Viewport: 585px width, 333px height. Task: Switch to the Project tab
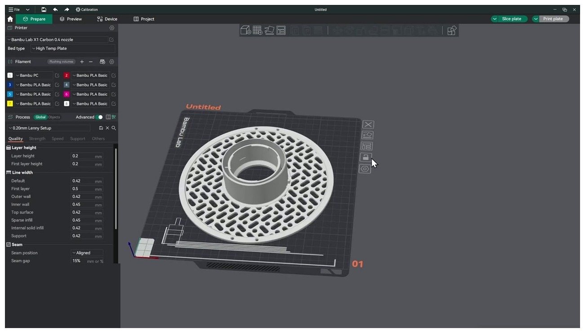click(x=144, y=19)
